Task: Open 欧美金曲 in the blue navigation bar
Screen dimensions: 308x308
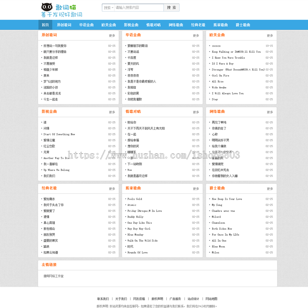Action: coord(109,25)
